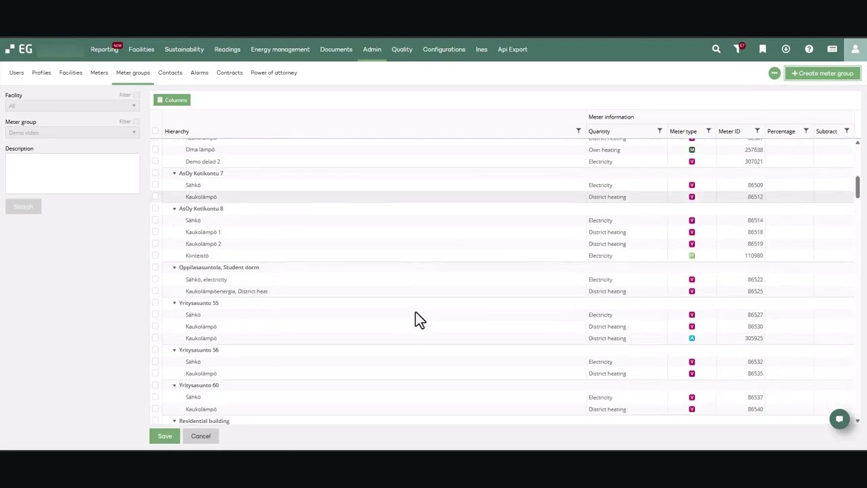Collapse Yritysasunto 55 group
Image resolution: width=867 pixels, height=488 pixels.
tap(174, 303)
